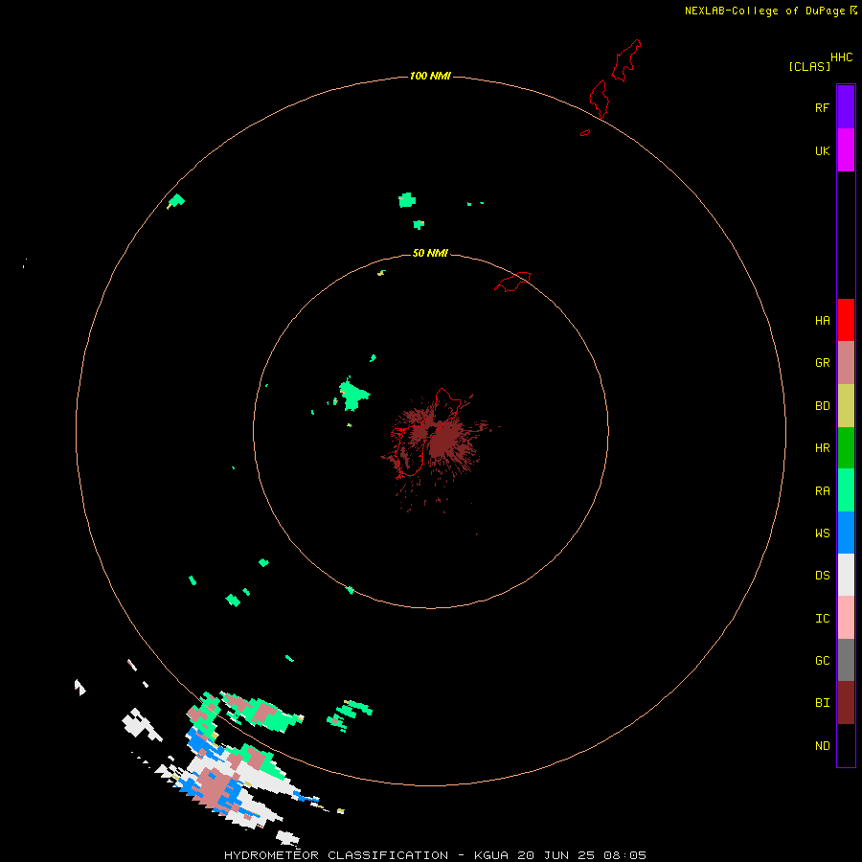The image size is (862, 862).
Task: Click the GC gray legend swatch
Action: pyautogui.click(x=846, y=660)
